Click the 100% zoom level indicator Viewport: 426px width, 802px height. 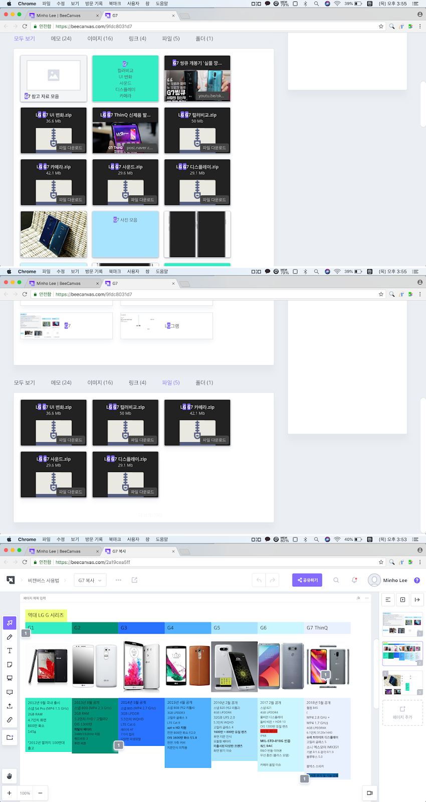(25, 793)
